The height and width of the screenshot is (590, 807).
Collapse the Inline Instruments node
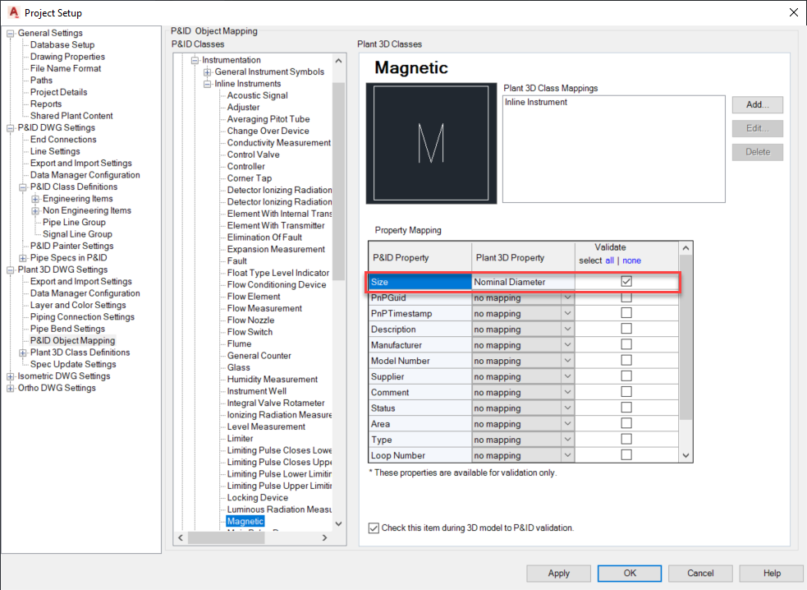click(x=208, y=84)
